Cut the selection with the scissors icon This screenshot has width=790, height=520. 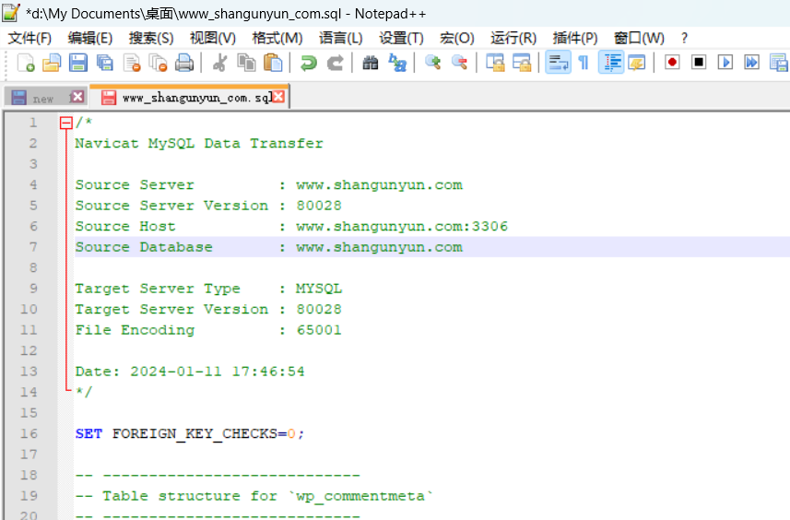[220, 63]
